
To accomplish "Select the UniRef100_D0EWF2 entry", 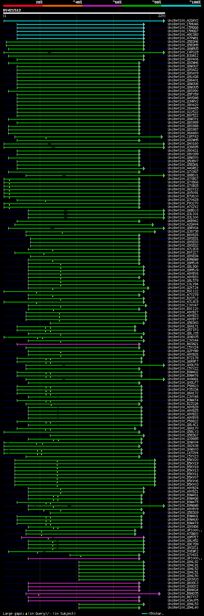I will (183, 551).
